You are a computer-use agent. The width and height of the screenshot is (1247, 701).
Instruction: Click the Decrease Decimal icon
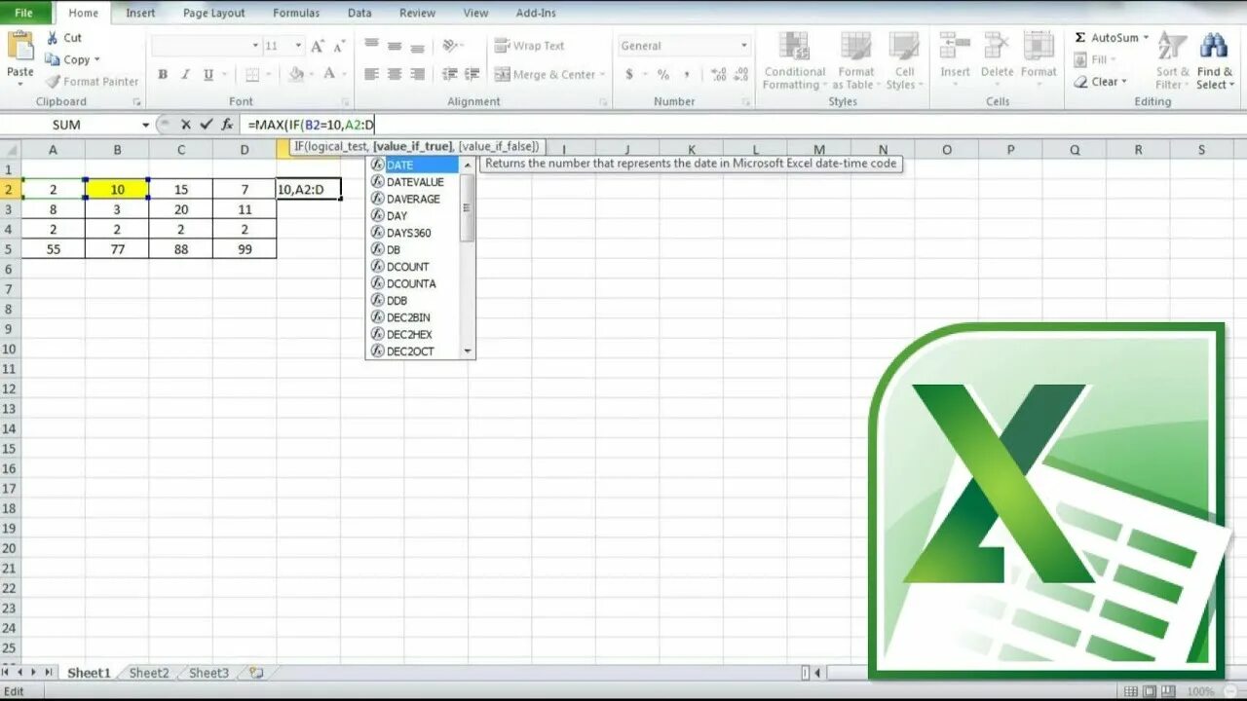point(741,75)
